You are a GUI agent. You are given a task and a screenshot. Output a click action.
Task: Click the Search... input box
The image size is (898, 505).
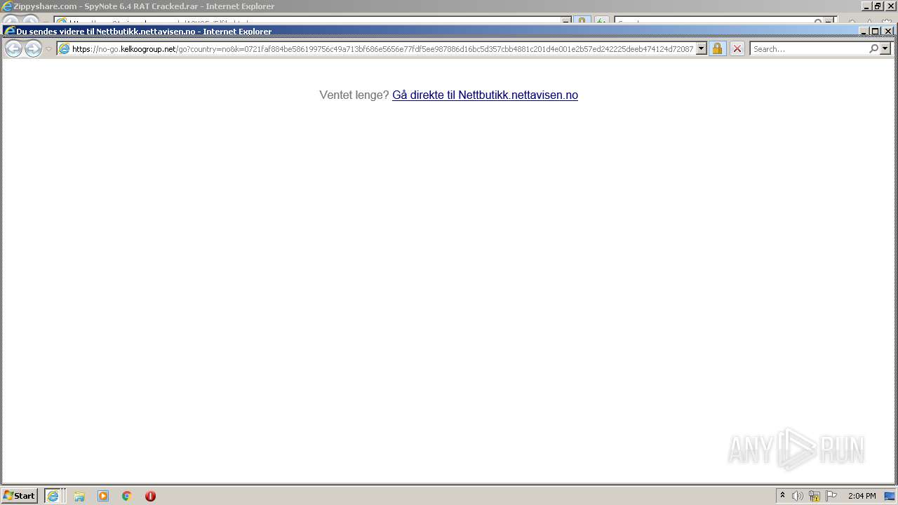(x=809, y=49)
